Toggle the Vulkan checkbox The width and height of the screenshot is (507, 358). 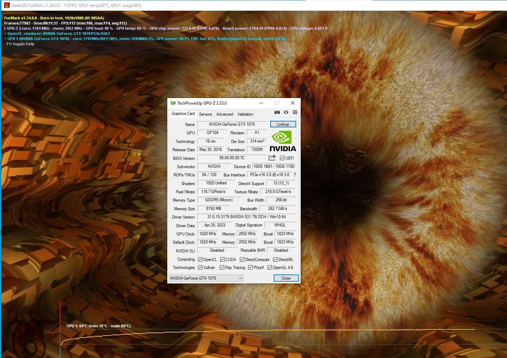(x=200, y=268)
